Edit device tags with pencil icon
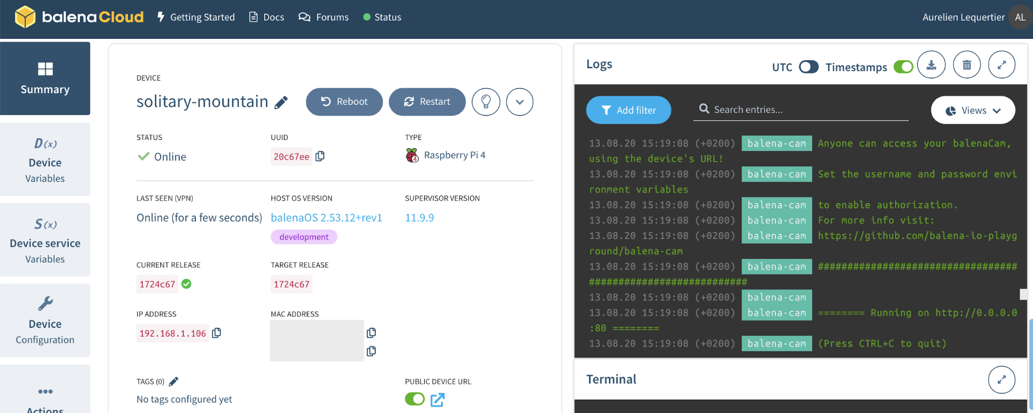This screenshot has height=413, width=1033. coord(174,382)
